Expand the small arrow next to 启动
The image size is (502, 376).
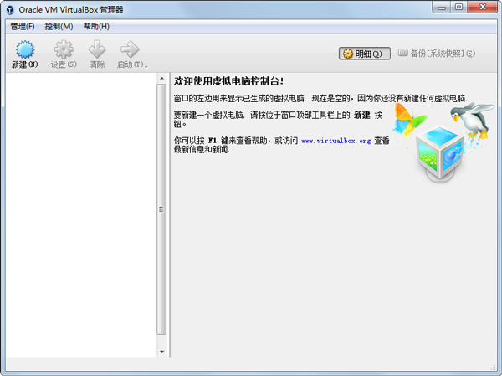click(146, 65)
